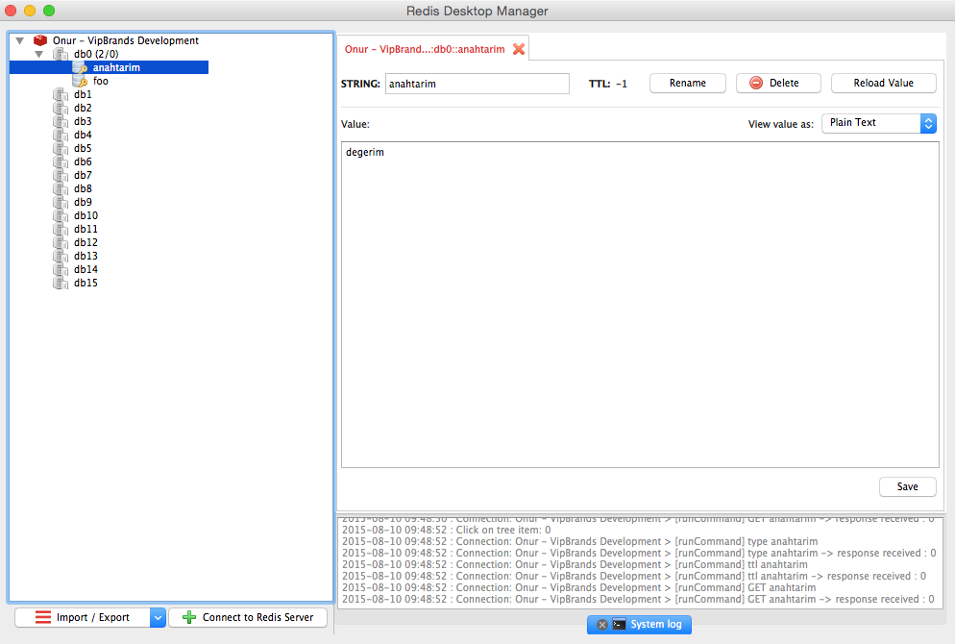Collapse the Onur - VipBrands Development connection
955x644 pixels.
tap(19, 40)
